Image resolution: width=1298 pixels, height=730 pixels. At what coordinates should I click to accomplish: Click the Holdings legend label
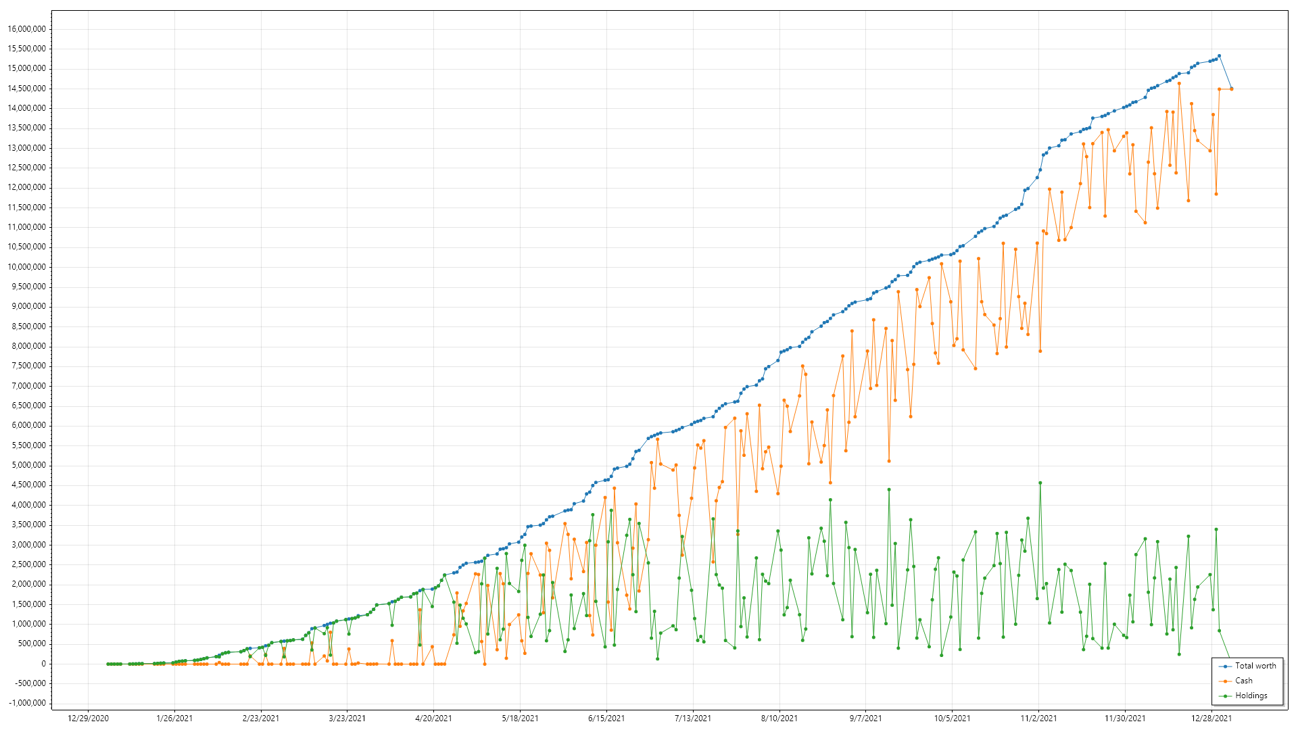[1251, 696]
